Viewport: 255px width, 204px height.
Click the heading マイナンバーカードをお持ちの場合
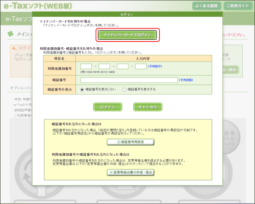[65, 21]
